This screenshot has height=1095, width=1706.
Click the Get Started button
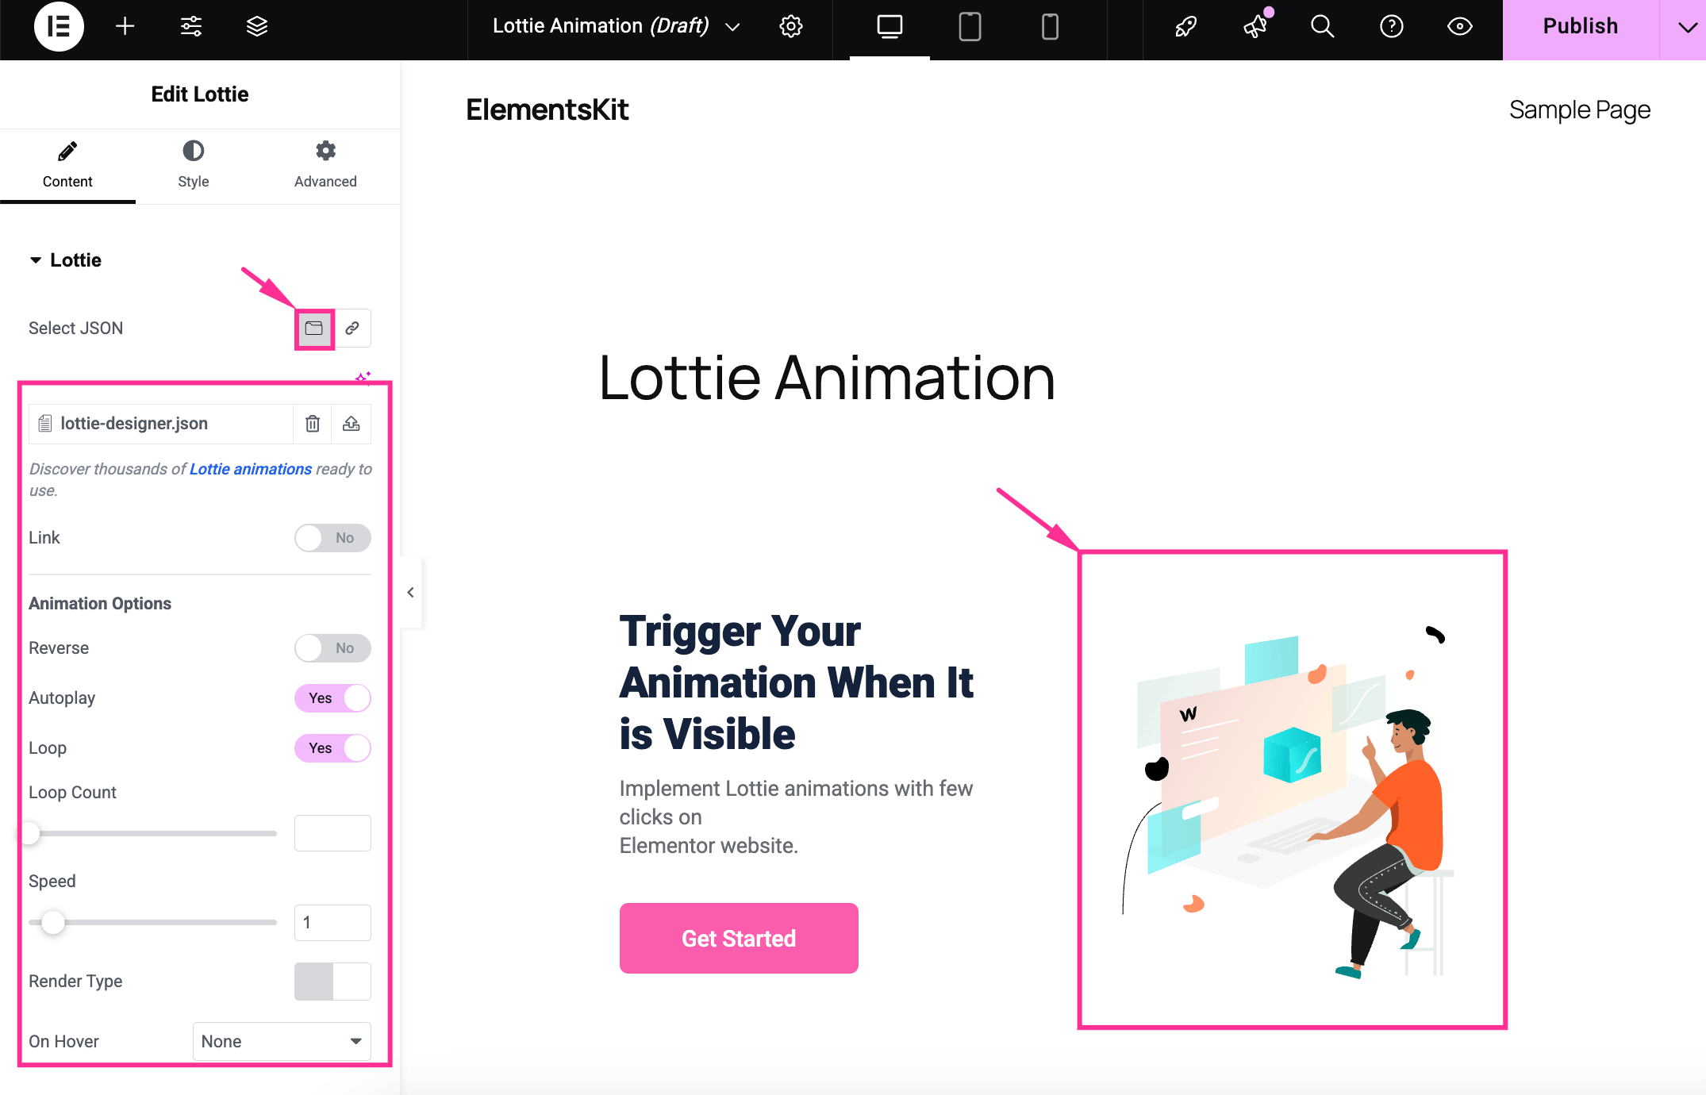coord(738,938)
